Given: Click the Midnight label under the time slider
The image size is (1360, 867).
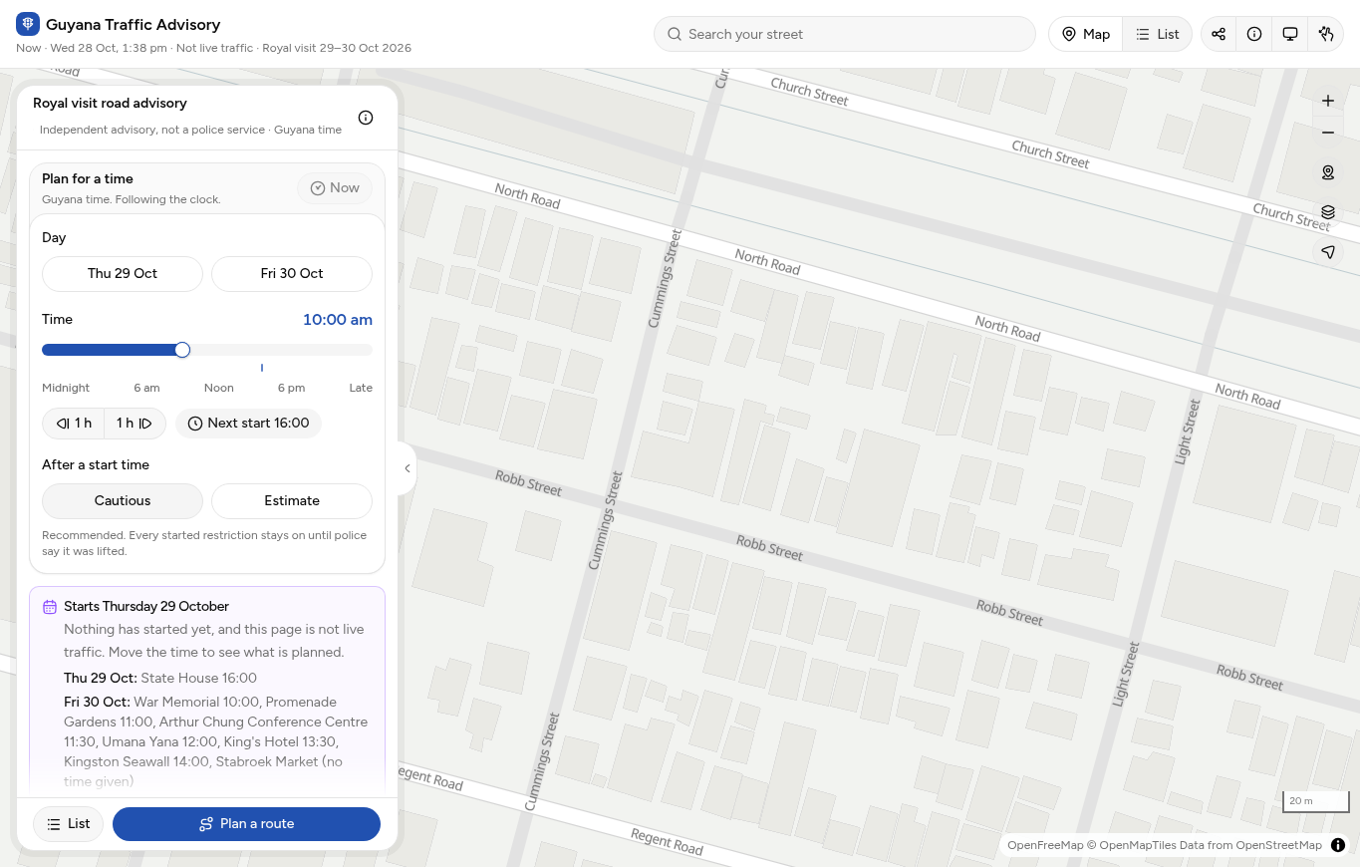Looking at the screenshot, I should (x=66, y=388).
